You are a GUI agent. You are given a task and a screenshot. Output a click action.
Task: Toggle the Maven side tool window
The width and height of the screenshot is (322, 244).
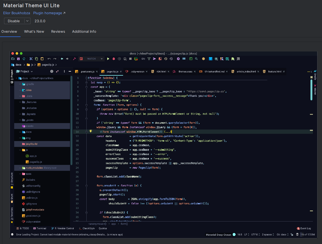(315, 90)
